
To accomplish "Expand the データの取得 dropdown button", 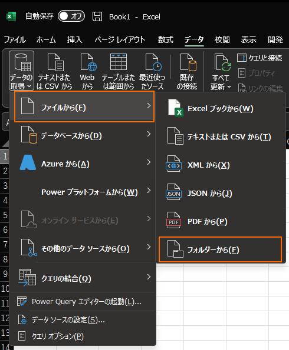I will (21, 71).
